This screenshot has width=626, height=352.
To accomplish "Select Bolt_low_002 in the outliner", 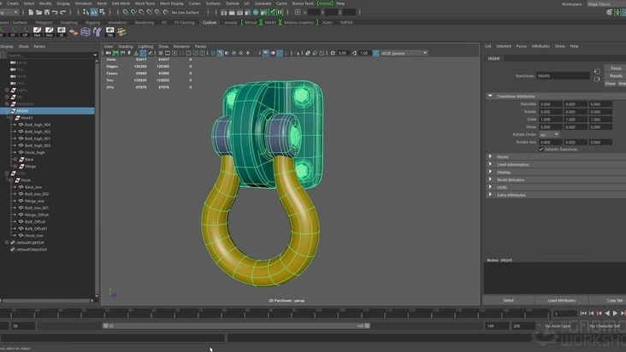I will [36, 194].
